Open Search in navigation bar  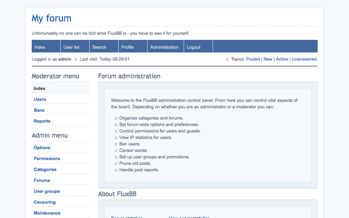tap(99, 47)
